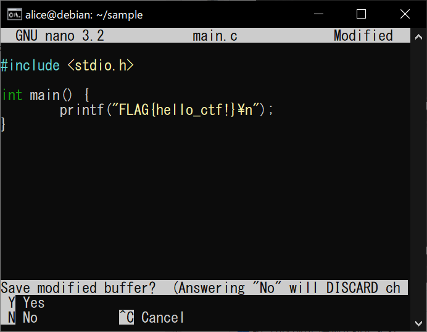427x332 pixels.
Task: Click the printf FLAG{hello_ctf!} line
Action: click(166, 110)
